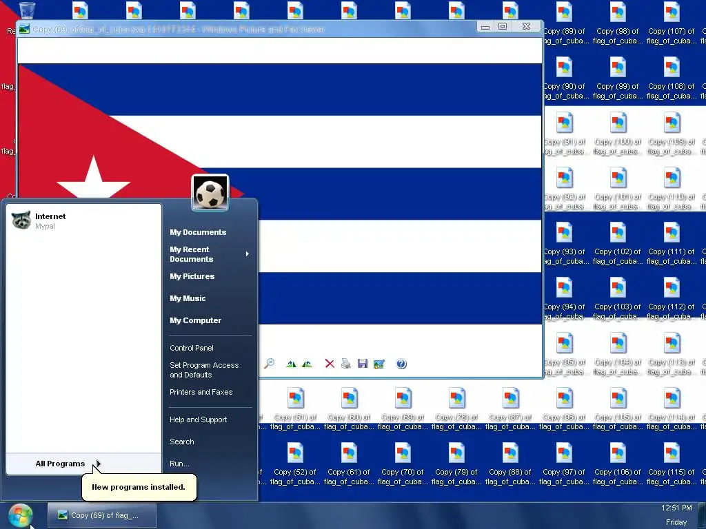Open the image for editing icon

pos(379,364)
